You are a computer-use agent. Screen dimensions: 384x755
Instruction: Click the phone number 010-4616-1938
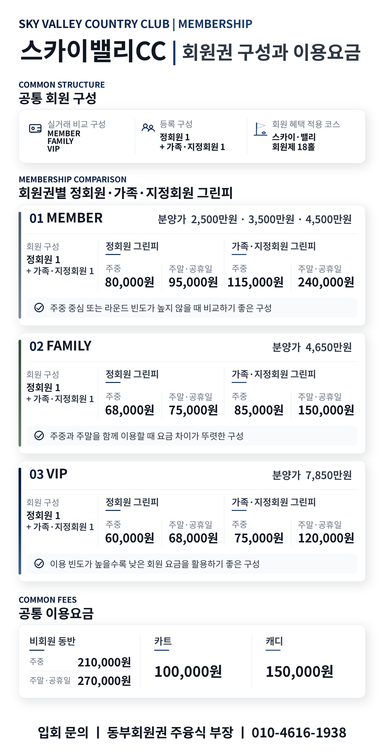point(299,733)
